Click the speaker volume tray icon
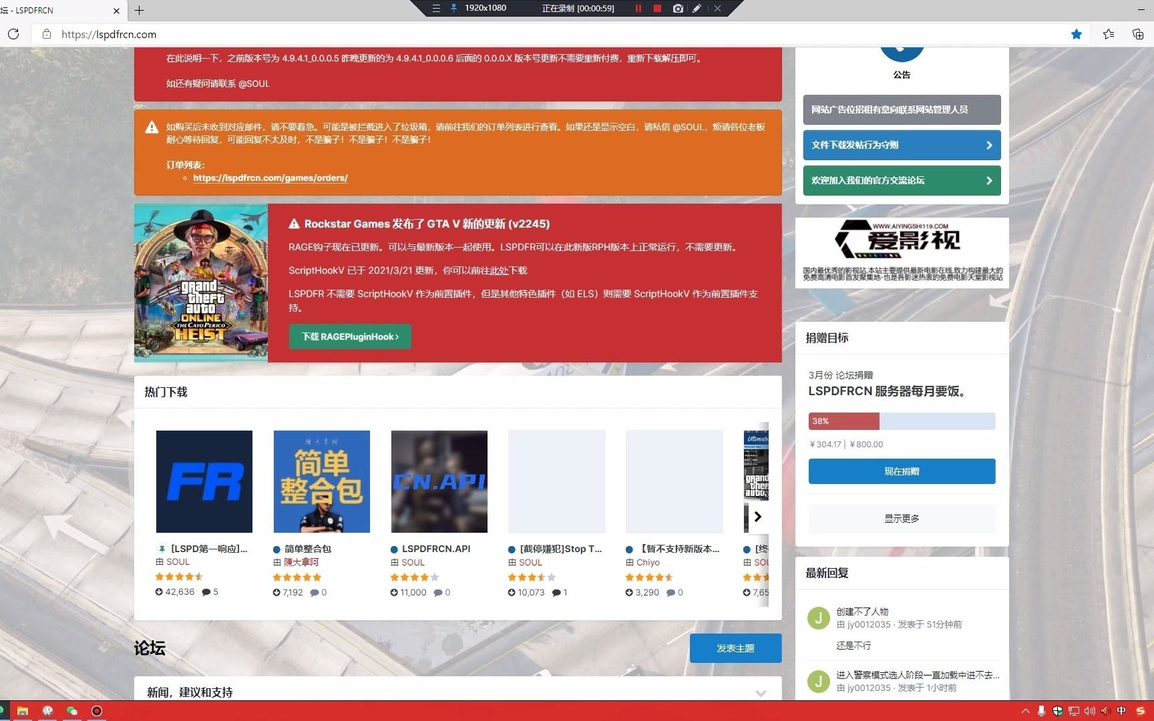1154x721 pixels. [1089, 711]
